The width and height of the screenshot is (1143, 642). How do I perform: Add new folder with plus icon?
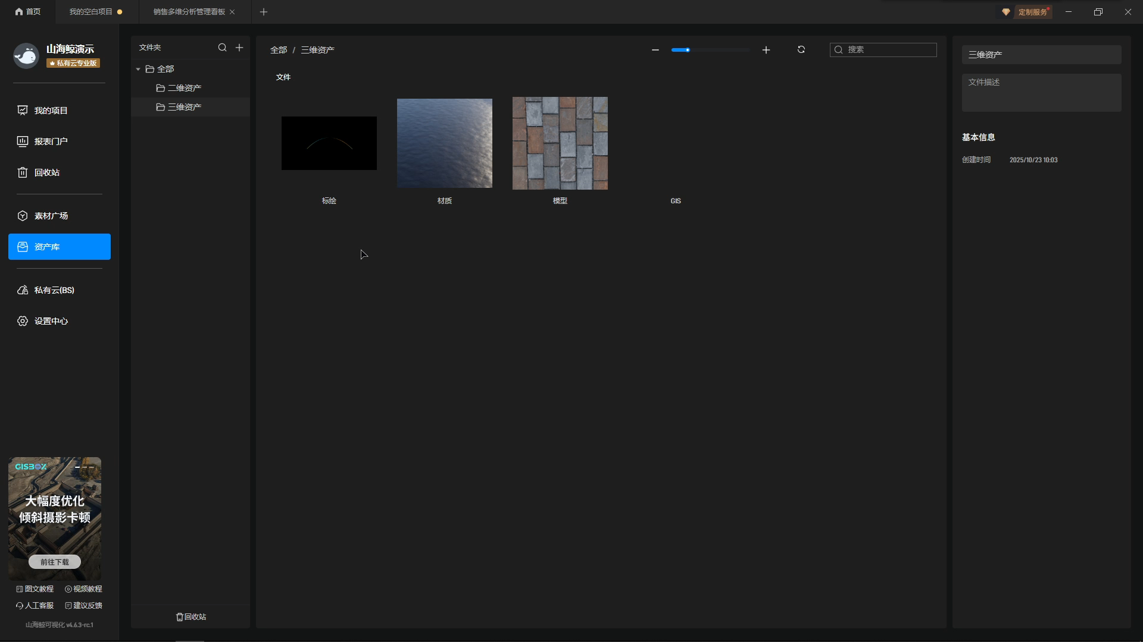point(239,48)
